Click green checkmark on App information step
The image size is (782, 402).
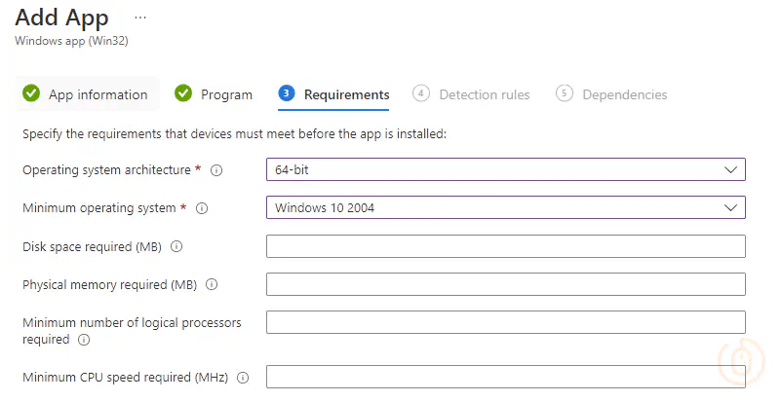click(x=31, y=94)
